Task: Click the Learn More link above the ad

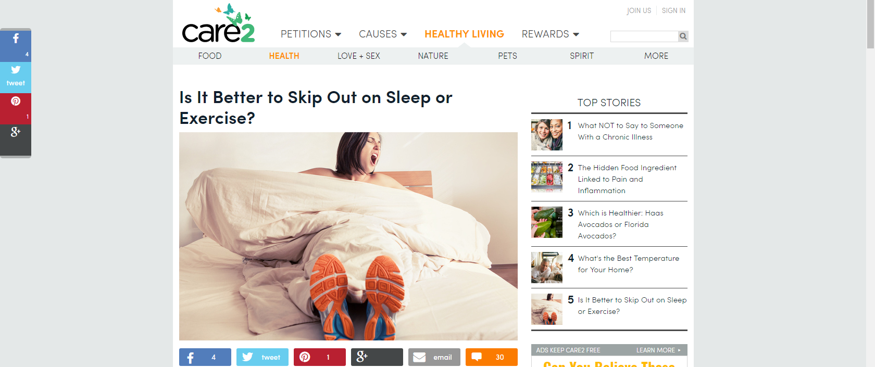Action: (658, 350)
